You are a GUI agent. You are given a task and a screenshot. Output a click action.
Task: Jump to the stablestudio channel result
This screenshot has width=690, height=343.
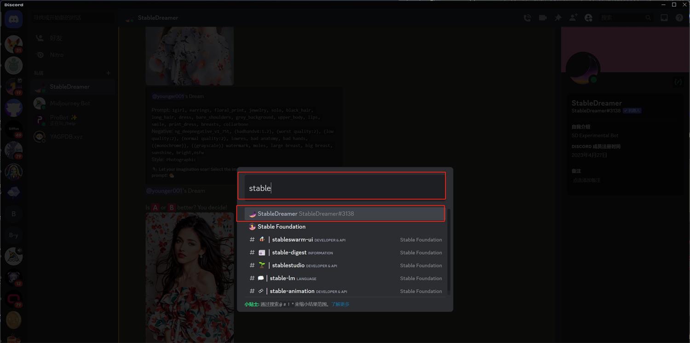click(345, 265)
